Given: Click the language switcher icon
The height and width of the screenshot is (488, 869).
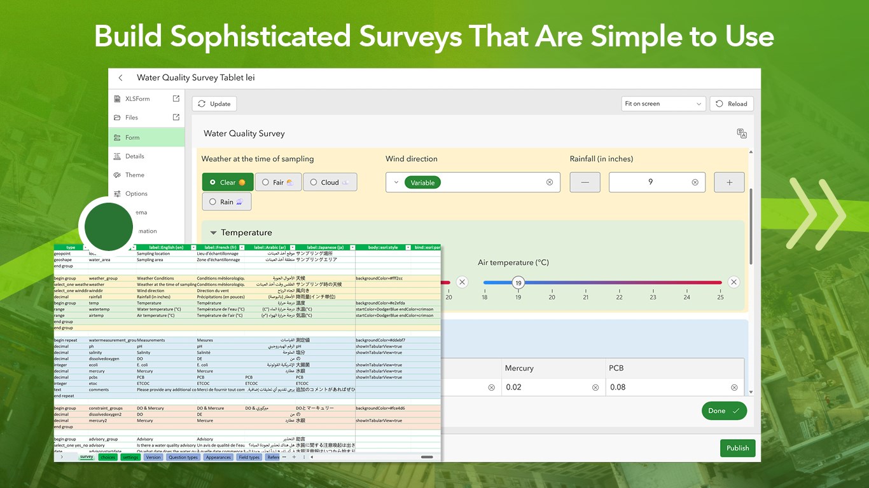Looking at the screenshot, I should tap(741, 133).
